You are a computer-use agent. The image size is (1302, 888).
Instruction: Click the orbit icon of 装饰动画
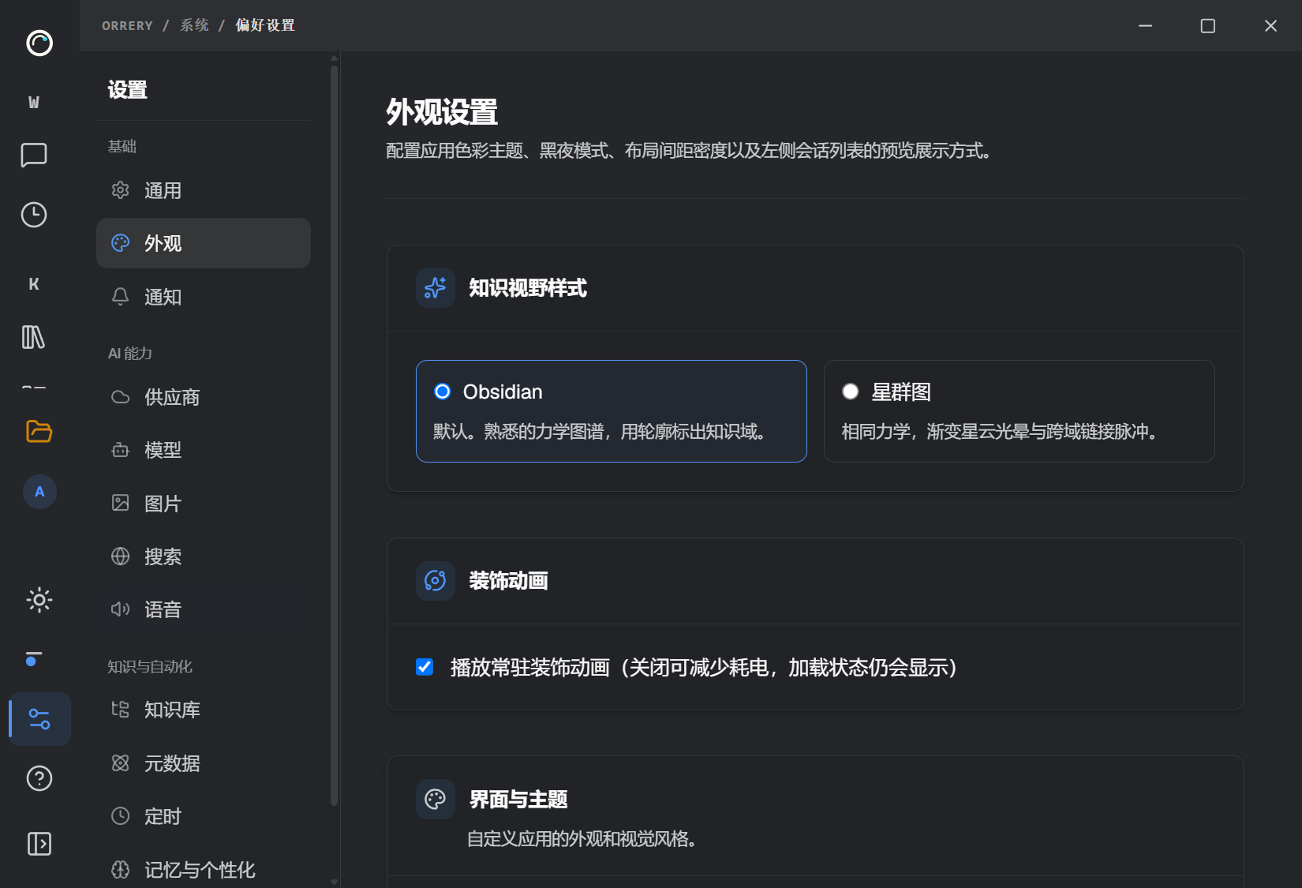pyautogui.click(x=436, y=581)
